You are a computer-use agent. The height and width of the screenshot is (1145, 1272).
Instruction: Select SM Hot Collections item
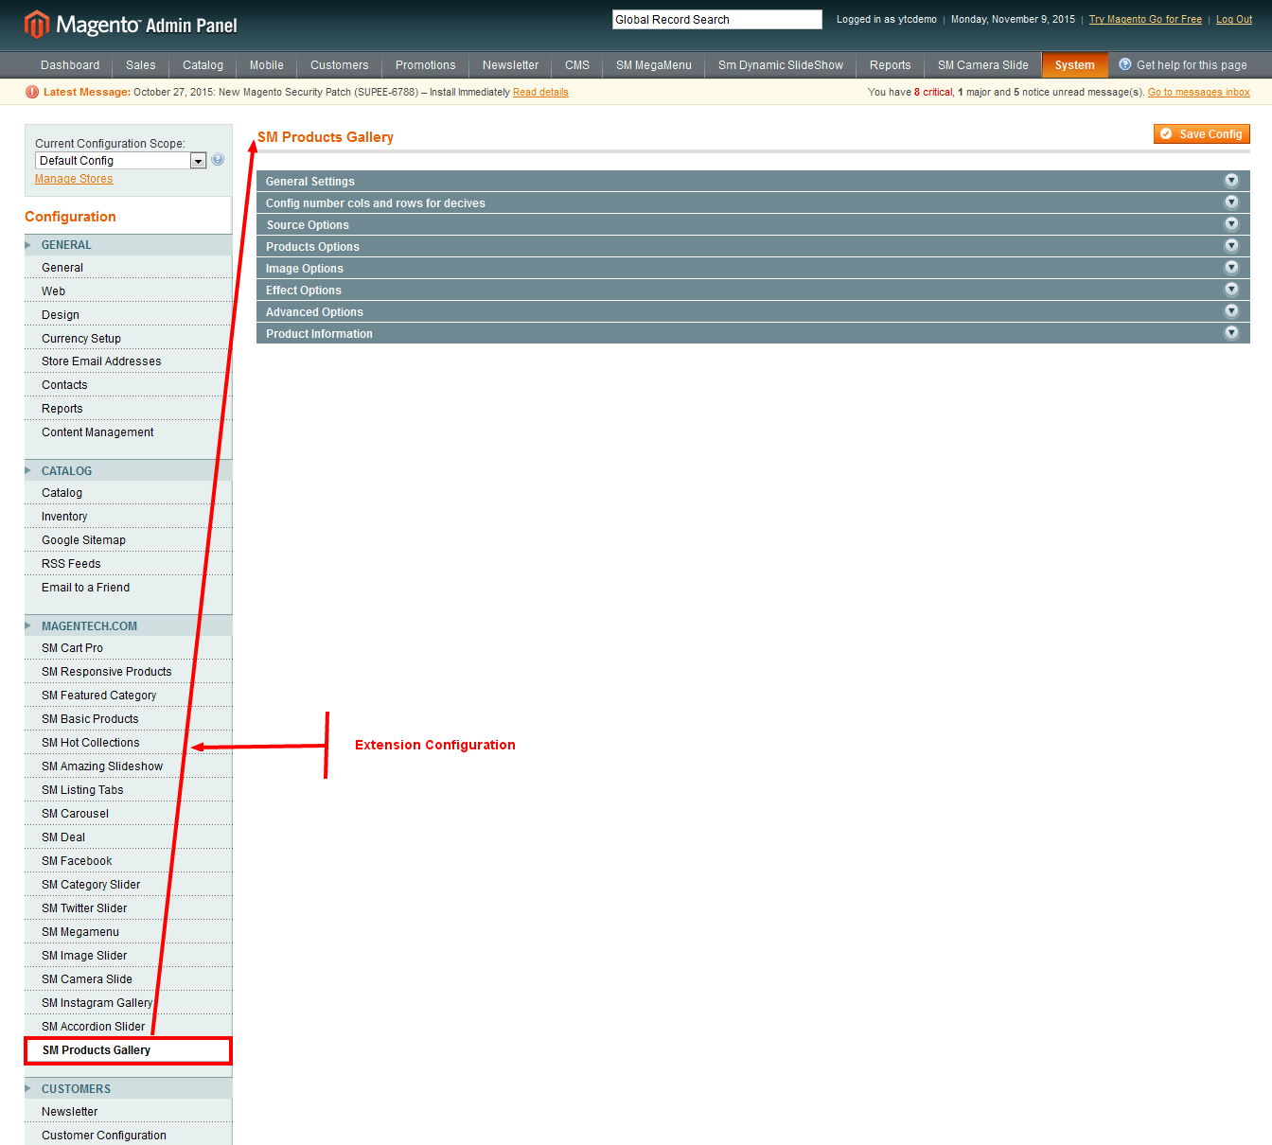pyautogui.click(x=128, y=743)
